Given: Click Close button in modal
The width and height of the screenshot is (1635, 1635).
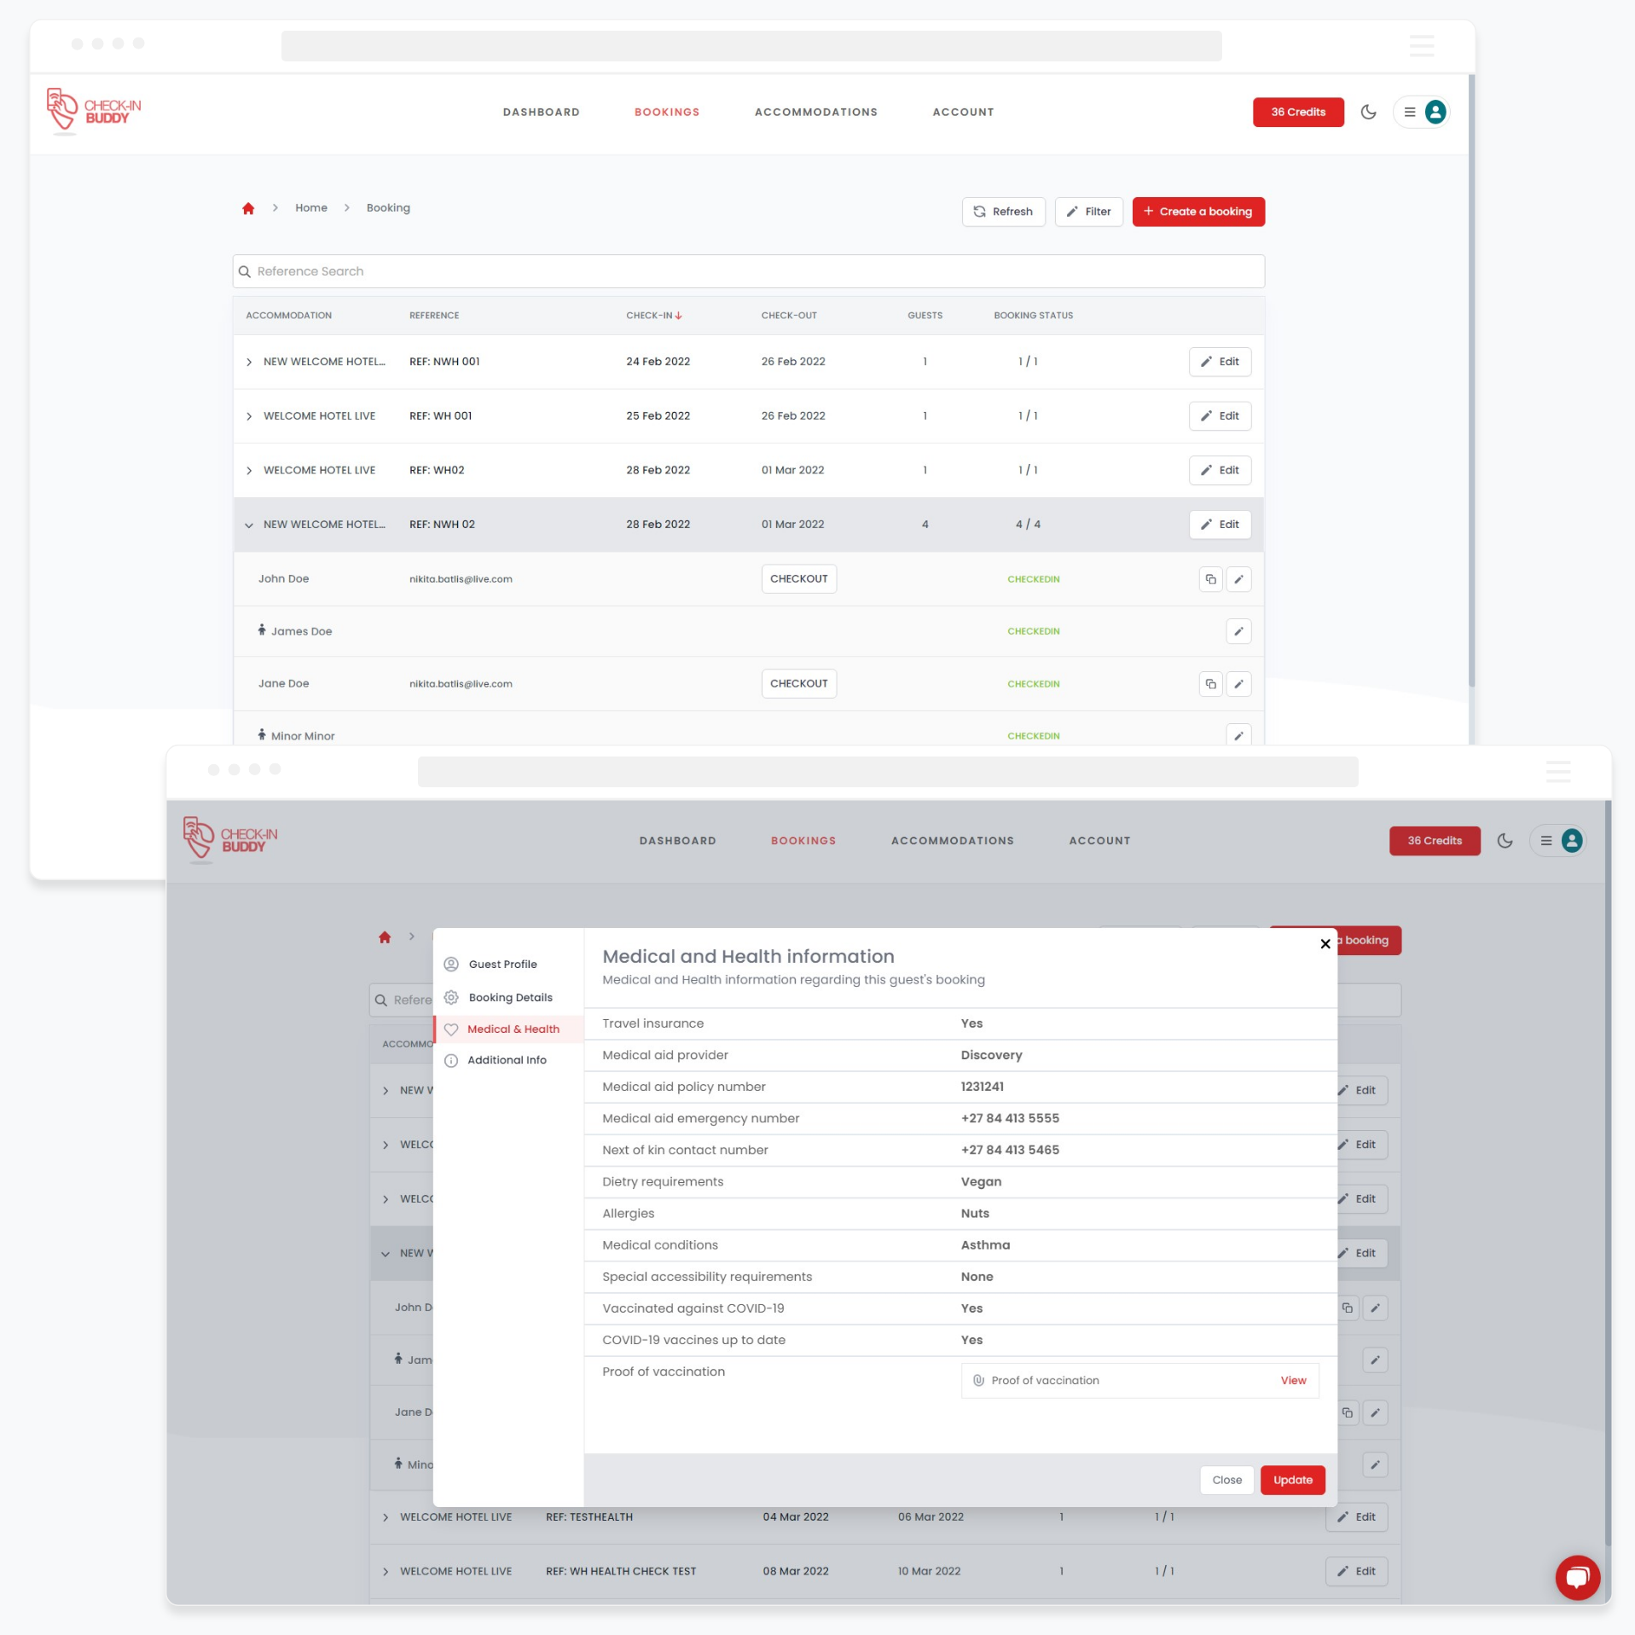Looking at the screenshot, I should [x=1226, y=1481].
